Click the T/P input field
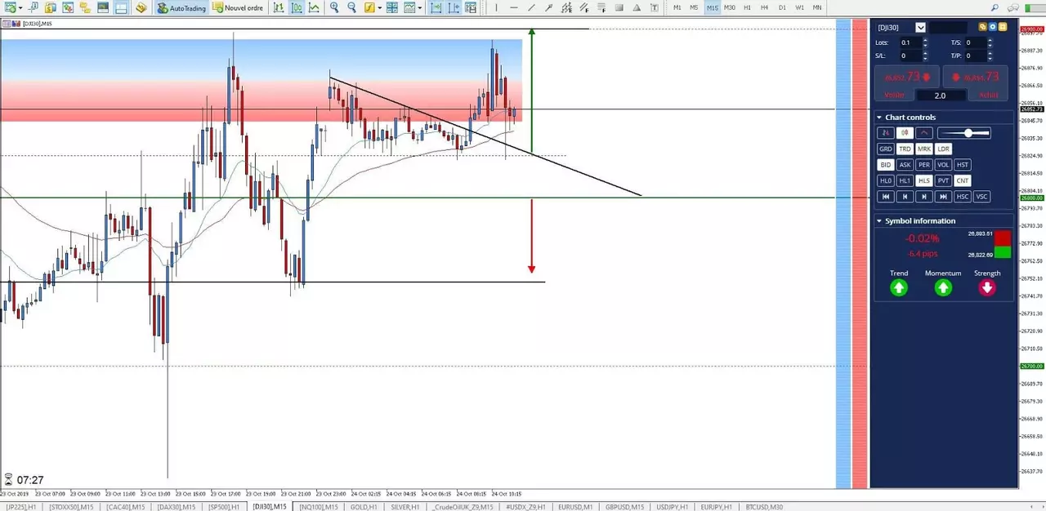This screenshot has width=1046, height=511. pyautogui.click(x=976, y=56)
